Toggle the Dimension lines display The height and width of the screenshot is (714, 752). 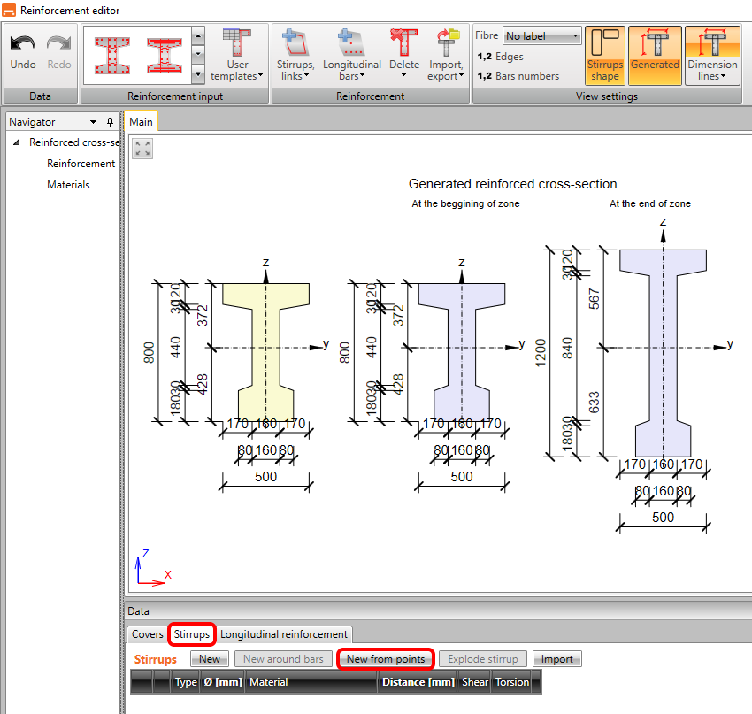click(712, 55)
